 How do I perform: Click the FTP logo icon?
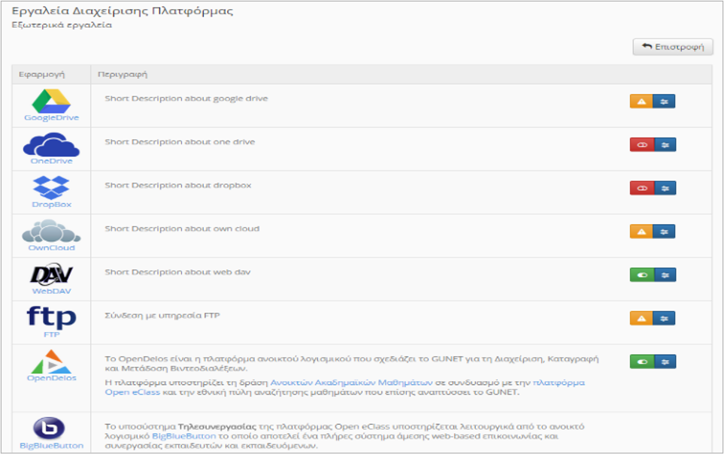(51, 316)
